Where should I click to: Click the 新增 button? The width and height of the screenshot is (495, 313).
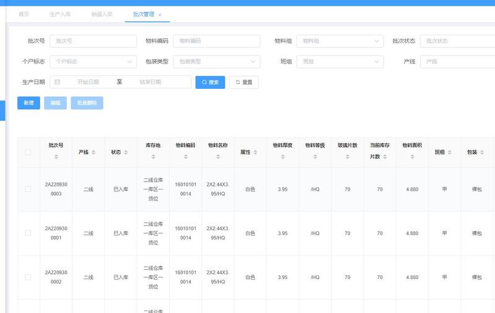(28, 103)
